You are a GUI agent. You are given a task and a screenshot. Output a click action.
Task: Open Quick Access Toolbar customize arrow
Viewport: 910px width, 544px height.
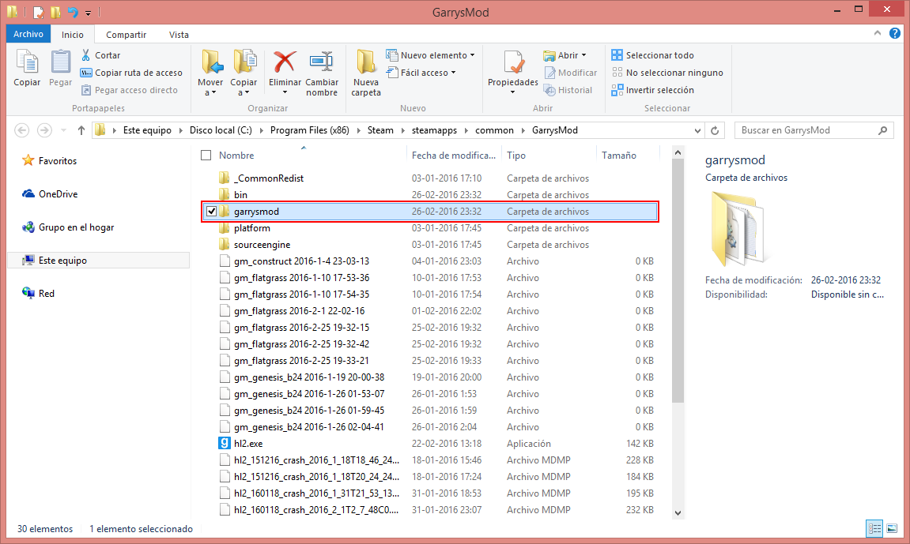(89, 12)
